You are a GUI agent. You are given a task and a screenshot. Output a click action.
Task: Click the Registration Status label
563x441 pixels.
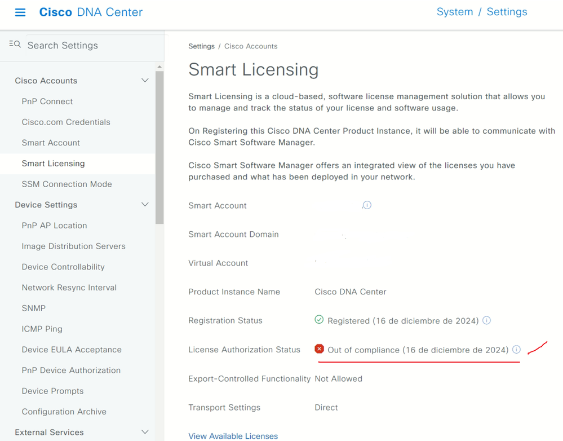click(225, 320)
